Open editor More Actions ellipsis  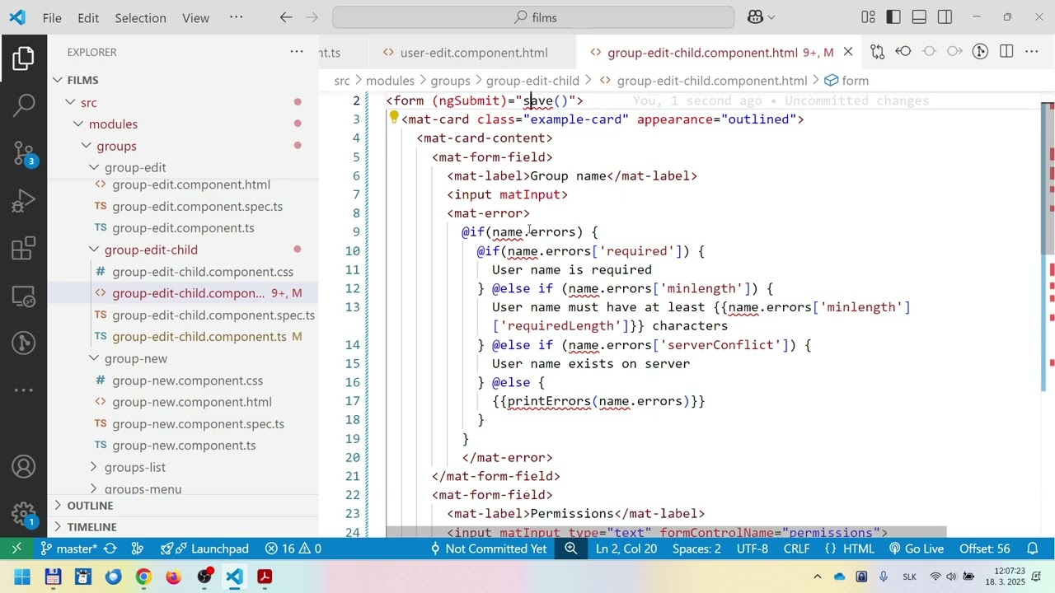pyautogui.click(x=1032, y=52)
